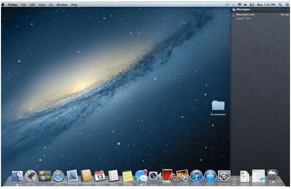Image resolution: width=291 pixels, height=189 pixels.
Task: Open Calendar icon showing 13
Action: pos(100,176)
